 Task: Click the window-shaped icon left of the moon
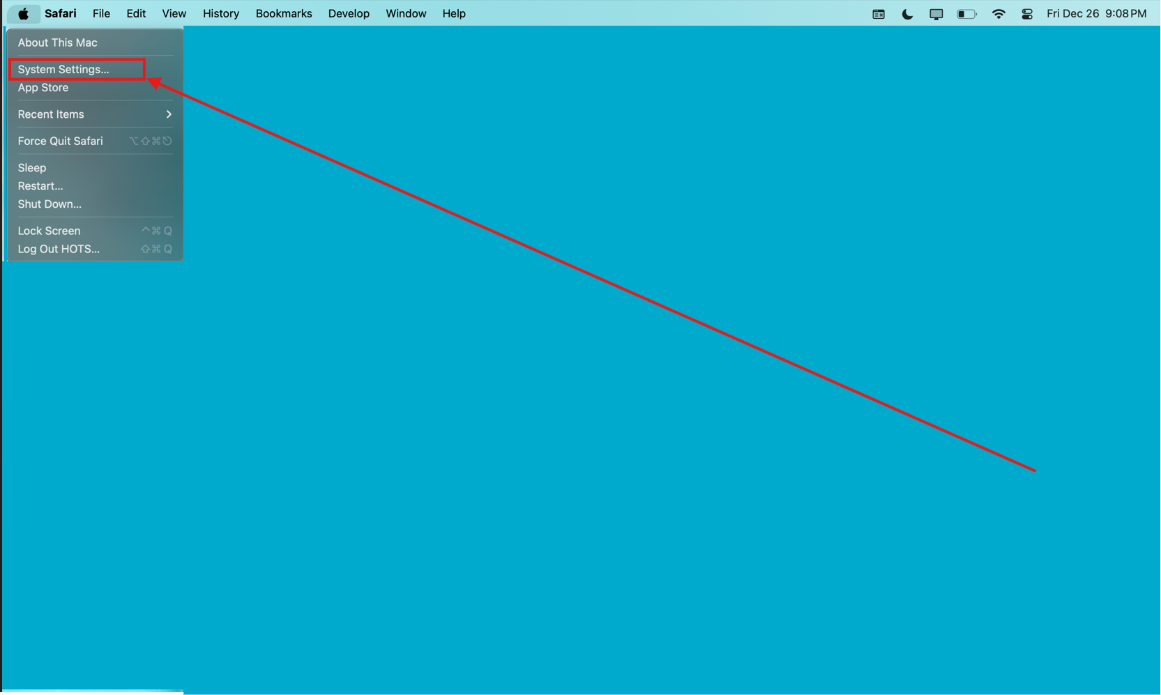click(x=879, y=14)
